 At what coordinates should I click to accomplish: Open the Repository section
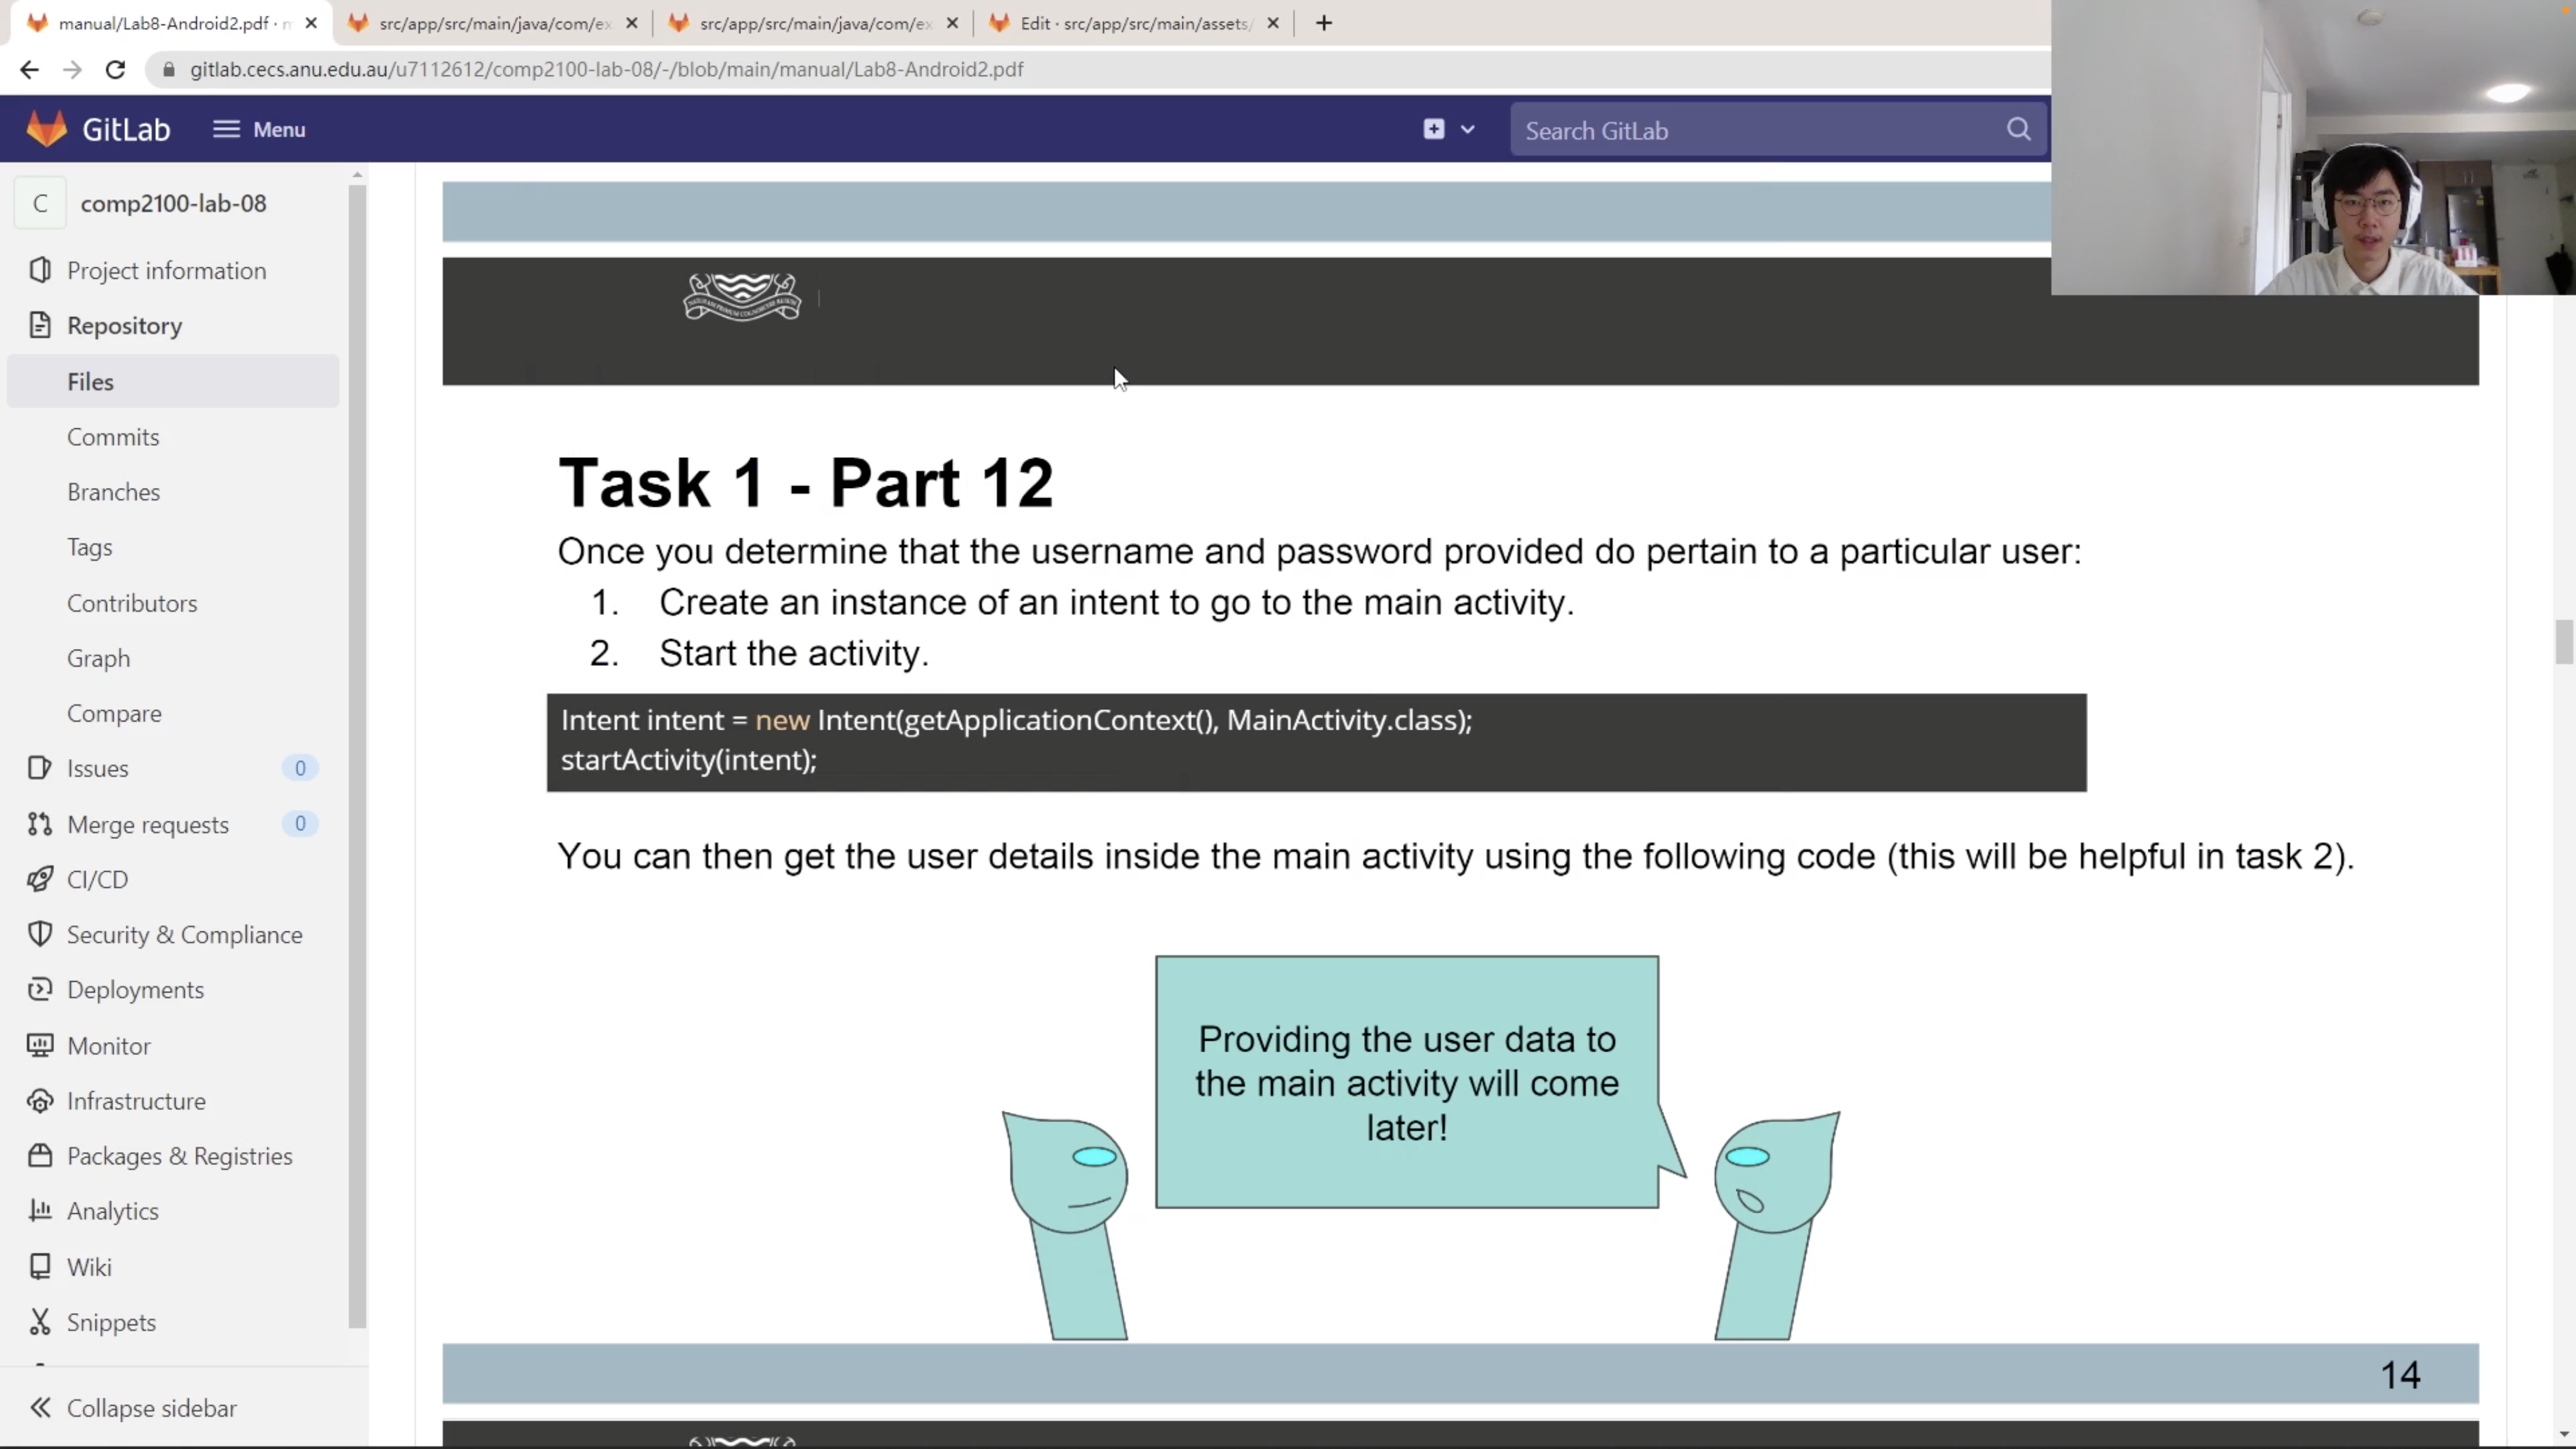124,326
